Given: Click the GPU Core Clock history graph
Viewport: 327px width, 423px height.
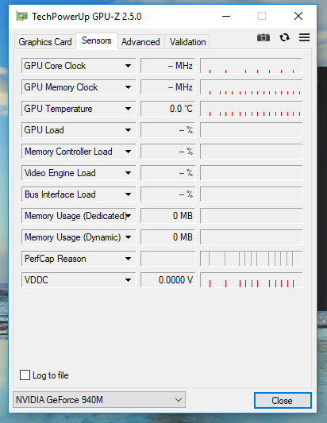Looking at the screenshot, I should (x=252, y=66).
